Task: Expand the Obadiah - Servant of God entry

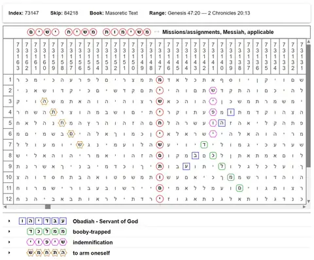Action: (9, 221)
